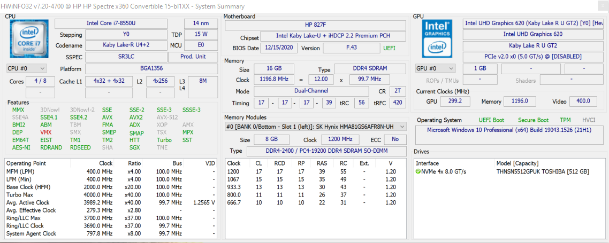Screen dimensions: 609x243
Task: Click green NVMe drive status check icon
Action: point(418,171)
